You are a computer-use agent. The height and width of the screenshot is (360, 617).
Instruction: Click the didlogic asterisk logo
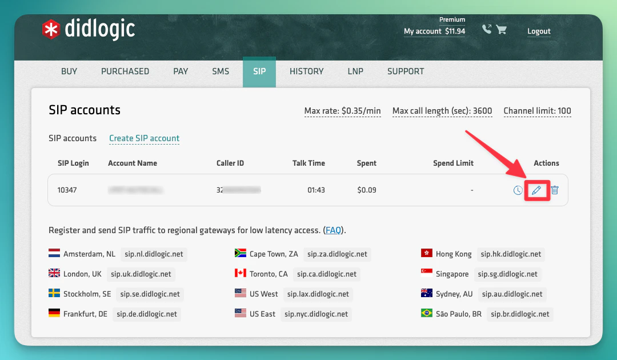[x=50, y=28]
